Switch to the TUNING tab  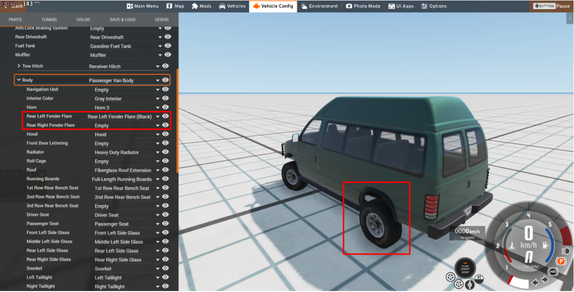(49, 20)
